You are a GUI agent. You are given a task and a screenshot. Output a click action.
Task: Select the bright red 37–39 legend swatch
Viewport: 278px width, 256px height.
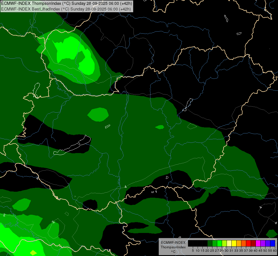tap(248, 243)
